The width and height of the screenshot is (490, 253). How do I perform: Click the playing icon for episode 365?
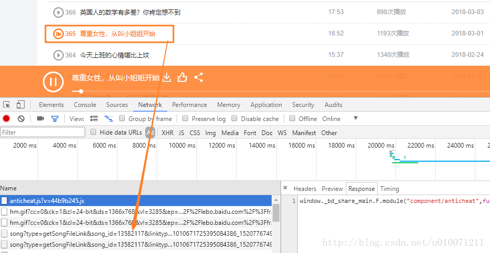58,34
